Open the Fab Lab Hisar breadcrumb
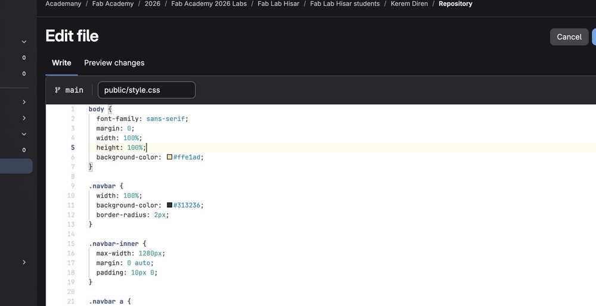Viewport: 596px width, 306px height. (x=278, y=4)
